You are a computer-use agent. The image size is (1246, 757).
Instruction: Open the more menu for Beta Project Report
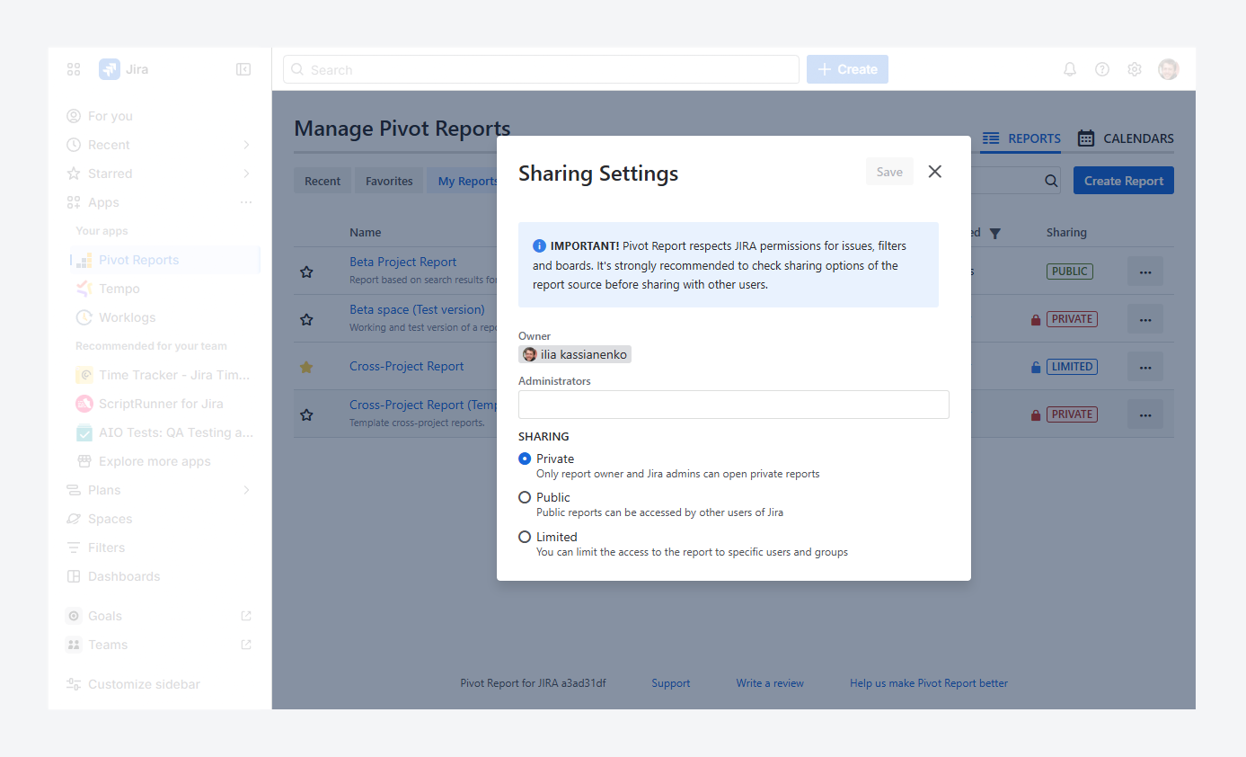(x=1145, y=271)
